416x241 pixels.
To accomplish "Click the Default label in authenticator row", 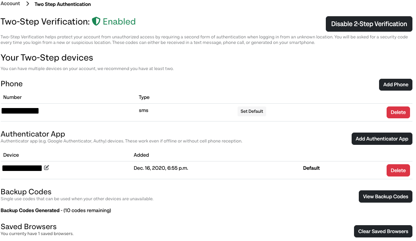I will click(x=311, y=168).
